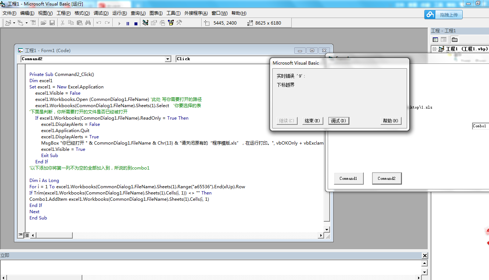Click the line "excel1.Application.Quit"
489x280 pixels.
pyautogui.click(x=65, y=130)
